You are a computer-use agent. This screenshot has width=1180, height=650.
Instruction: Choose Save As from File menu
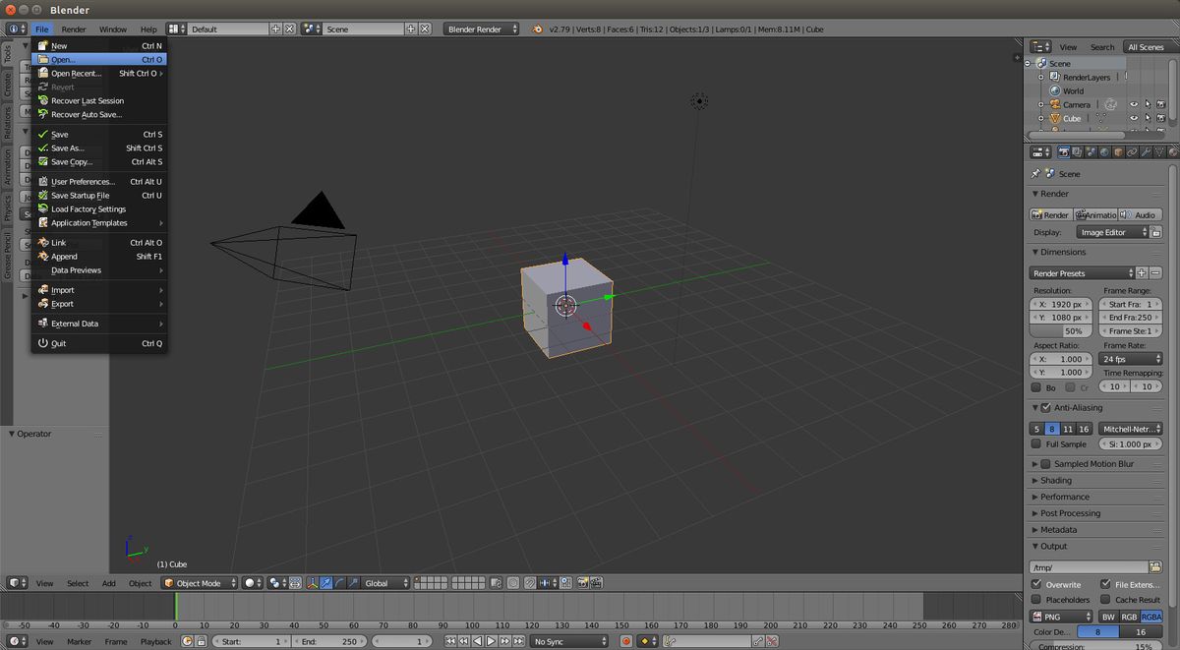pos(68,148)
